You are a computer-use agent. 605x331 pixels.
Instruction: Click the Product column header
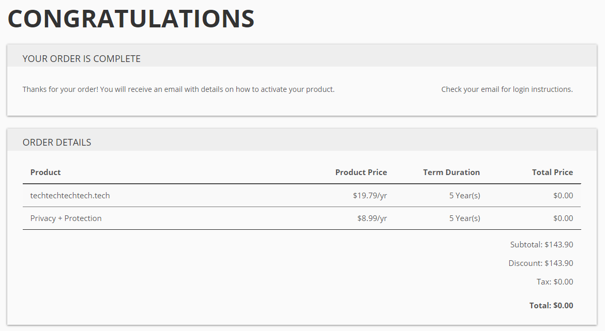click(46, 172)
